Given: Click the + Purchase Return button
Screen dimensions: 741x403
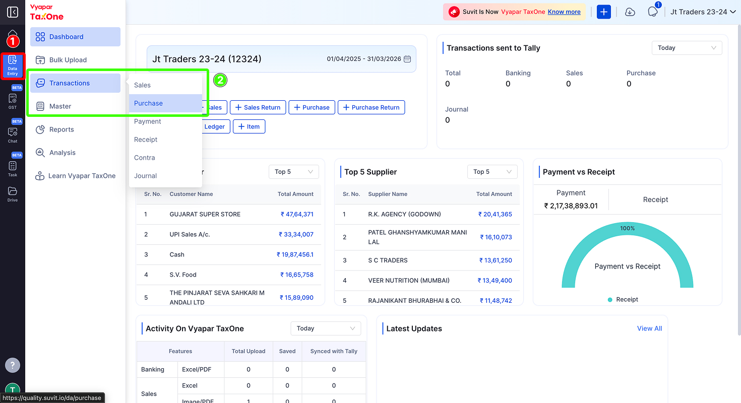Looking at the screenshot, I should coord(372,107).
